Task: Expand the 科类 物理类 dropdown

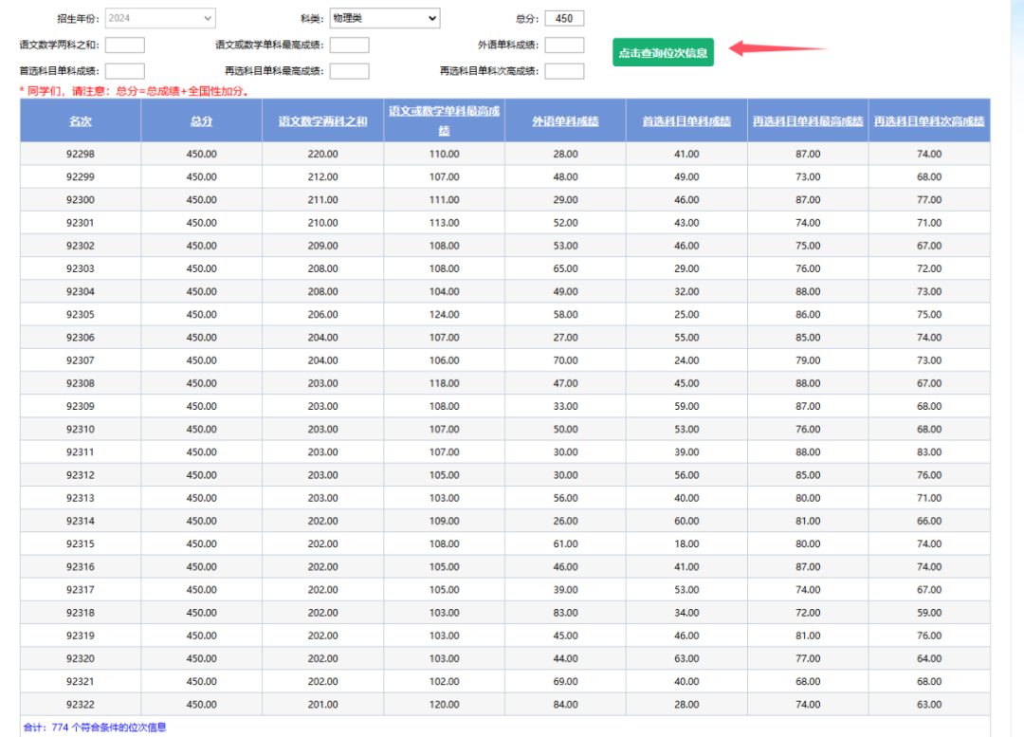Action: (384, 18)
